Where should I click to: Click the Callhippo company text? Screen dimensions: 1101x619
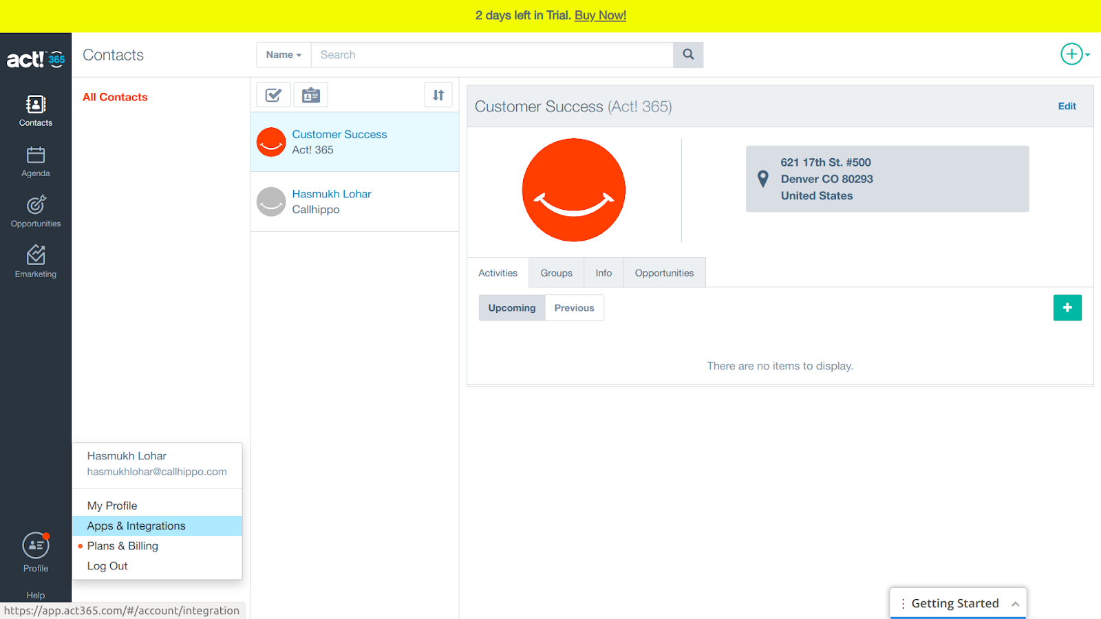click(316, 209)
